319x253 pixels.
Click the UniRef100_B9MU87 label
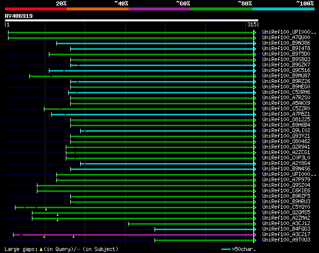[286, 76]
